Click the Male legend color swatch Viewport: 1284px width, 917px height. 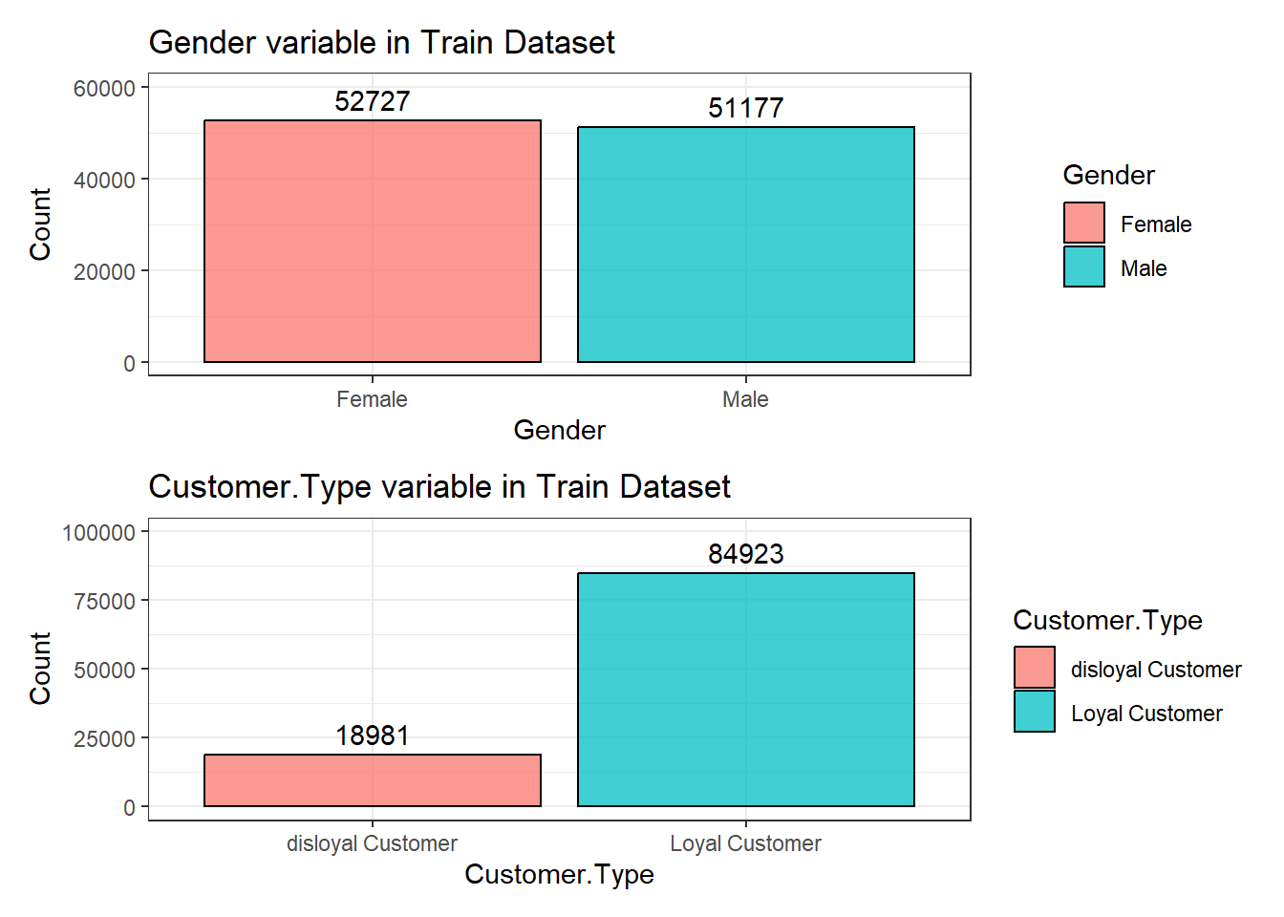[x=1083, y=267]
